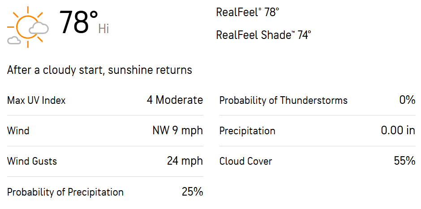
Task: Click the Cloud Cover label
Action: coord(246,162)
